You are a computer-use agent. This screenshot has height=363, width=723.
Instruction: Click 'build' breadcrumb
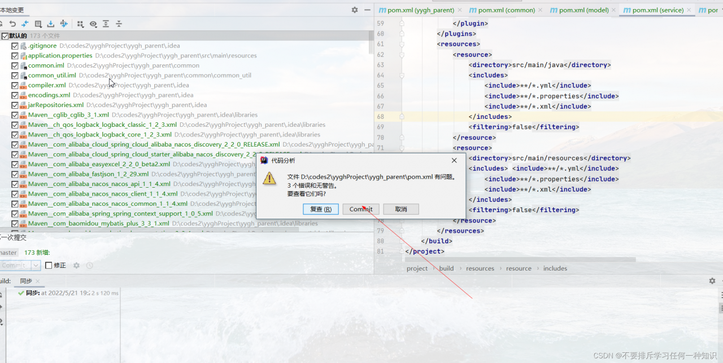[446, 268]
